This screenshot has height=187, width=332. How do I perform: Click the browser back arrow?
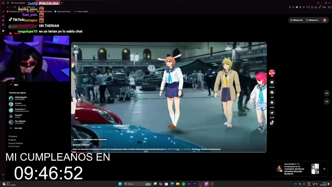pyautogui.click(x=8, y=7)
